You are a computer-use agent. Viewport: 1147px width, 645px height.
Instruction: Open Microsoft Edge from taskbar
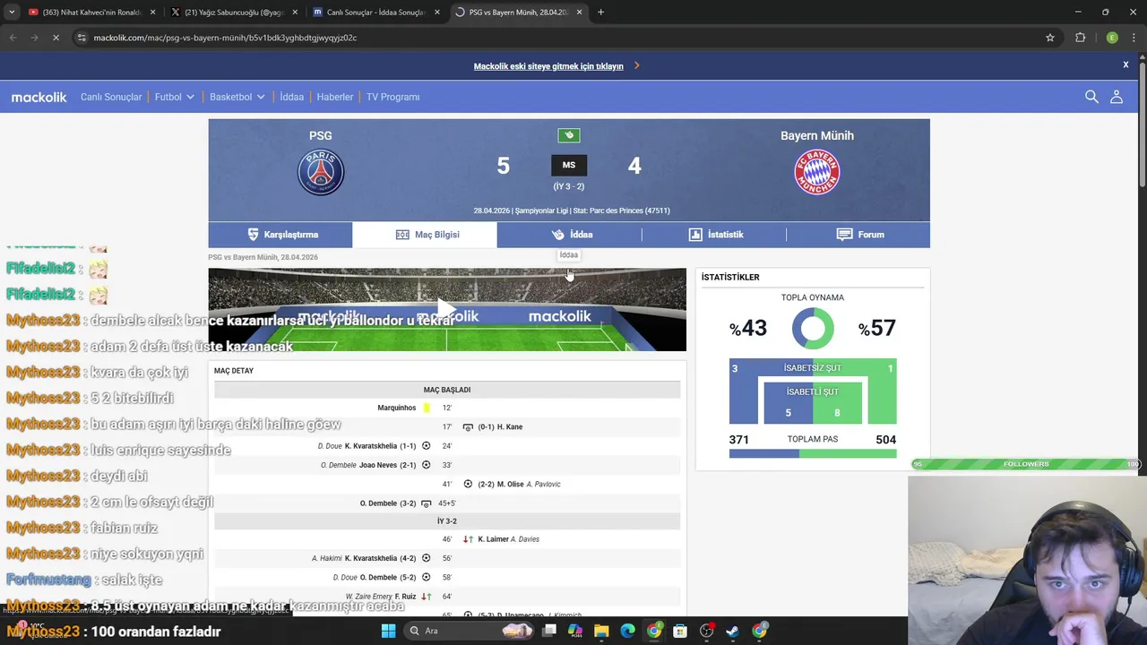[x=627, y=631]
